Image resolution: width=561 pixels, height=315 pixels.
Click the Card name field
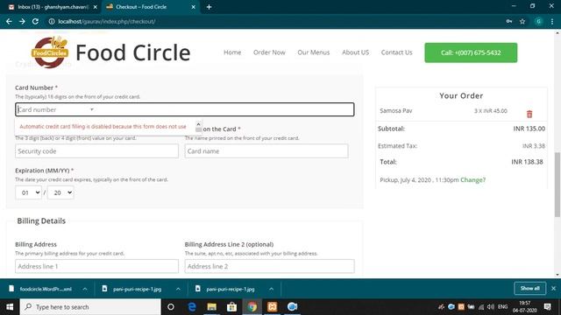pyautogui.click(x=266, y=151)
